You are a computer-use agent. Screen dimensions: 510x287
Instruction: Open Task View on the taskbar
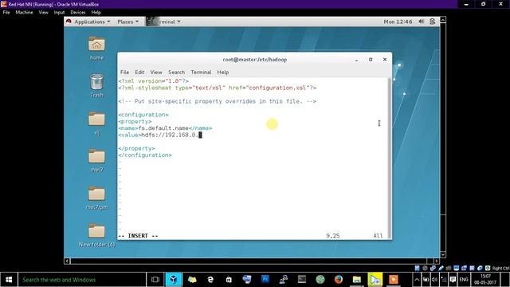155,280
